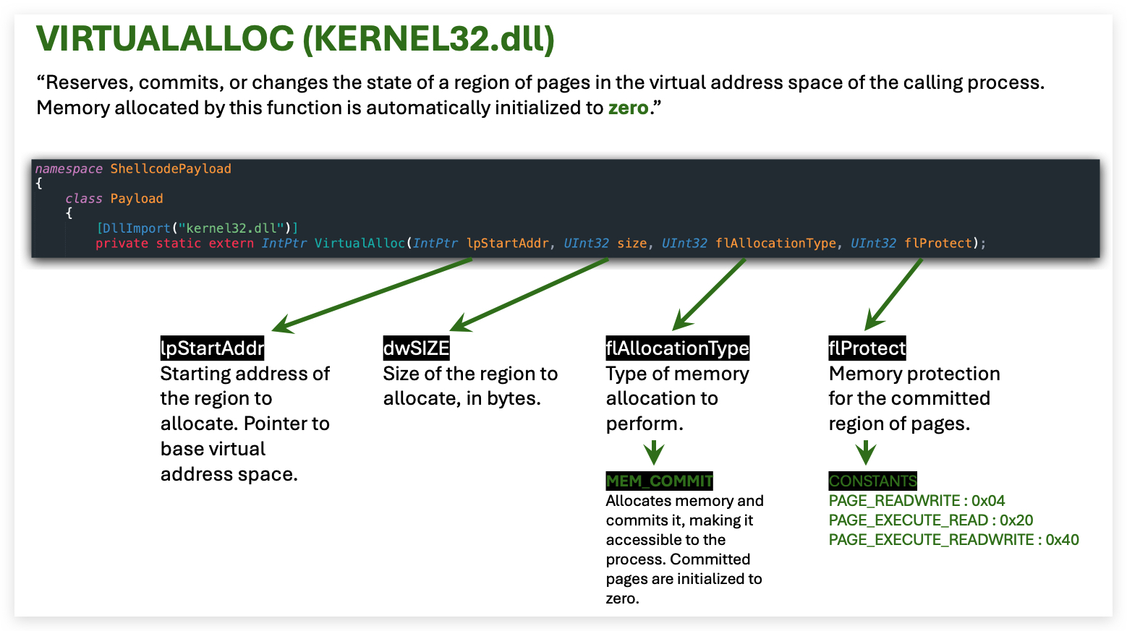Click namespace ShellcodePayload code line
1127x631 pixels.
pos(133,169)
